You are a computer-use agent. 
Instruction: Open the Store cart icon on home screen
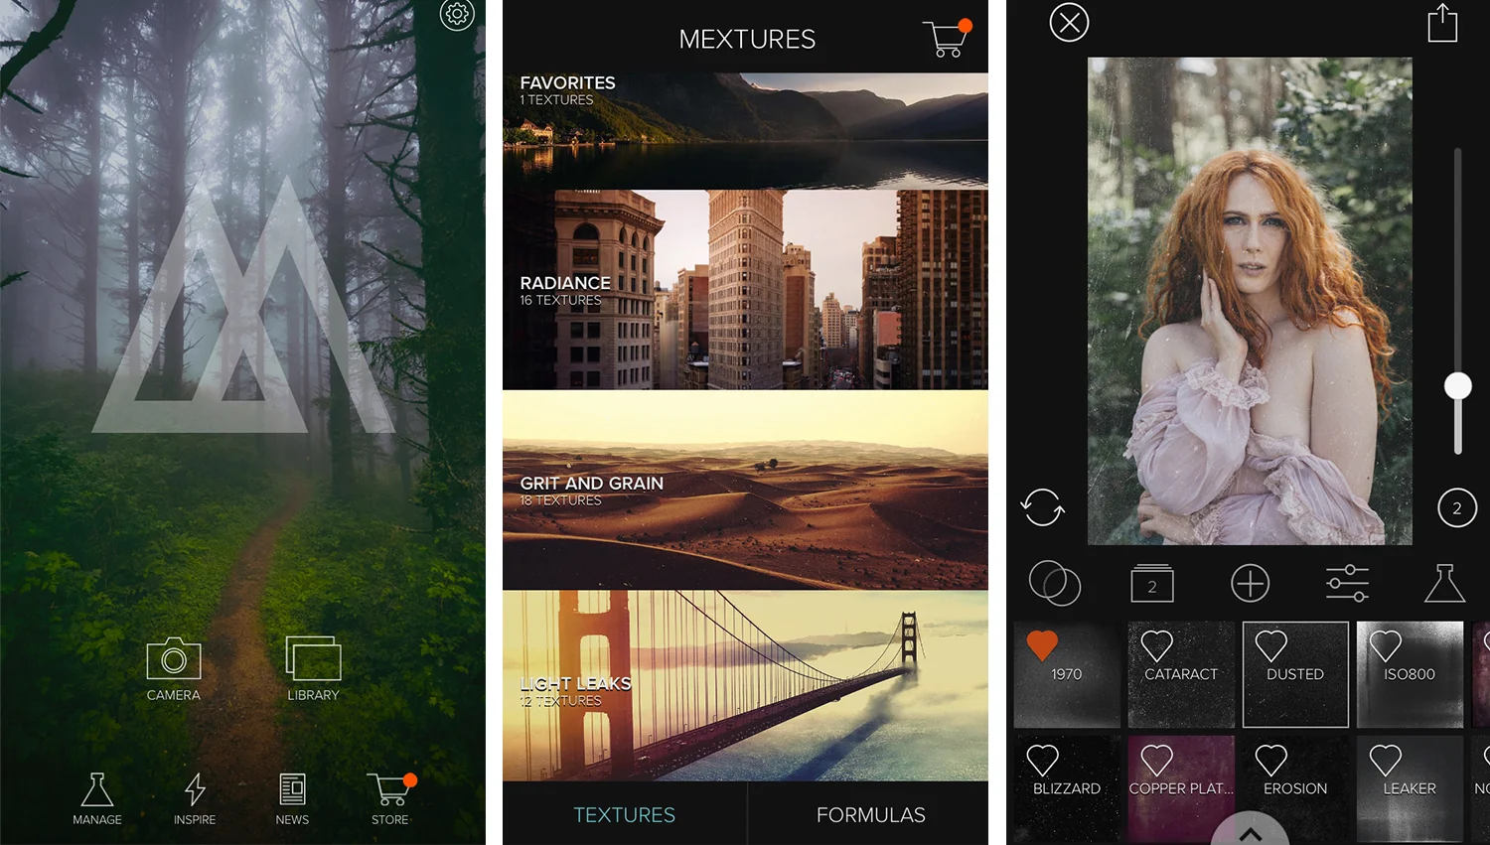coord(390,789)
